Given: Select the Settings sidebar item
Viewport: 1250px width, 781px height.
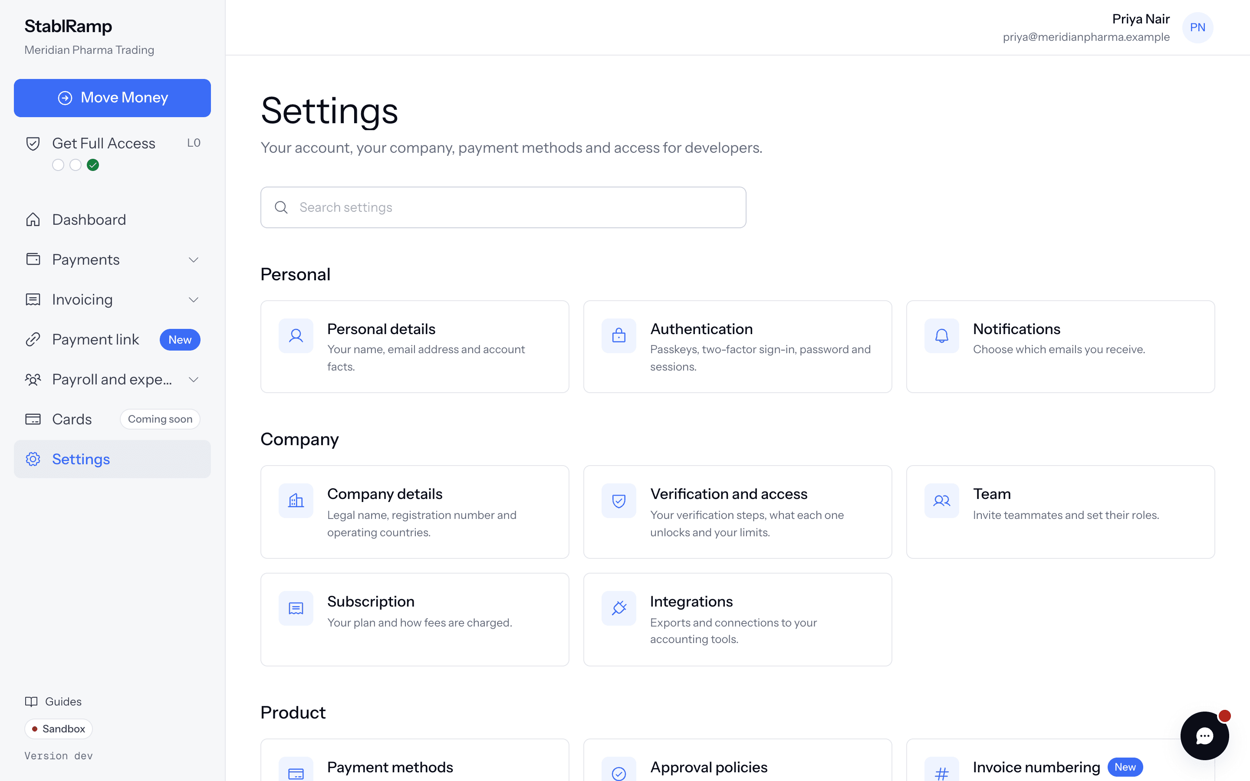Looking at the screenshot, I should click(112, 459).
